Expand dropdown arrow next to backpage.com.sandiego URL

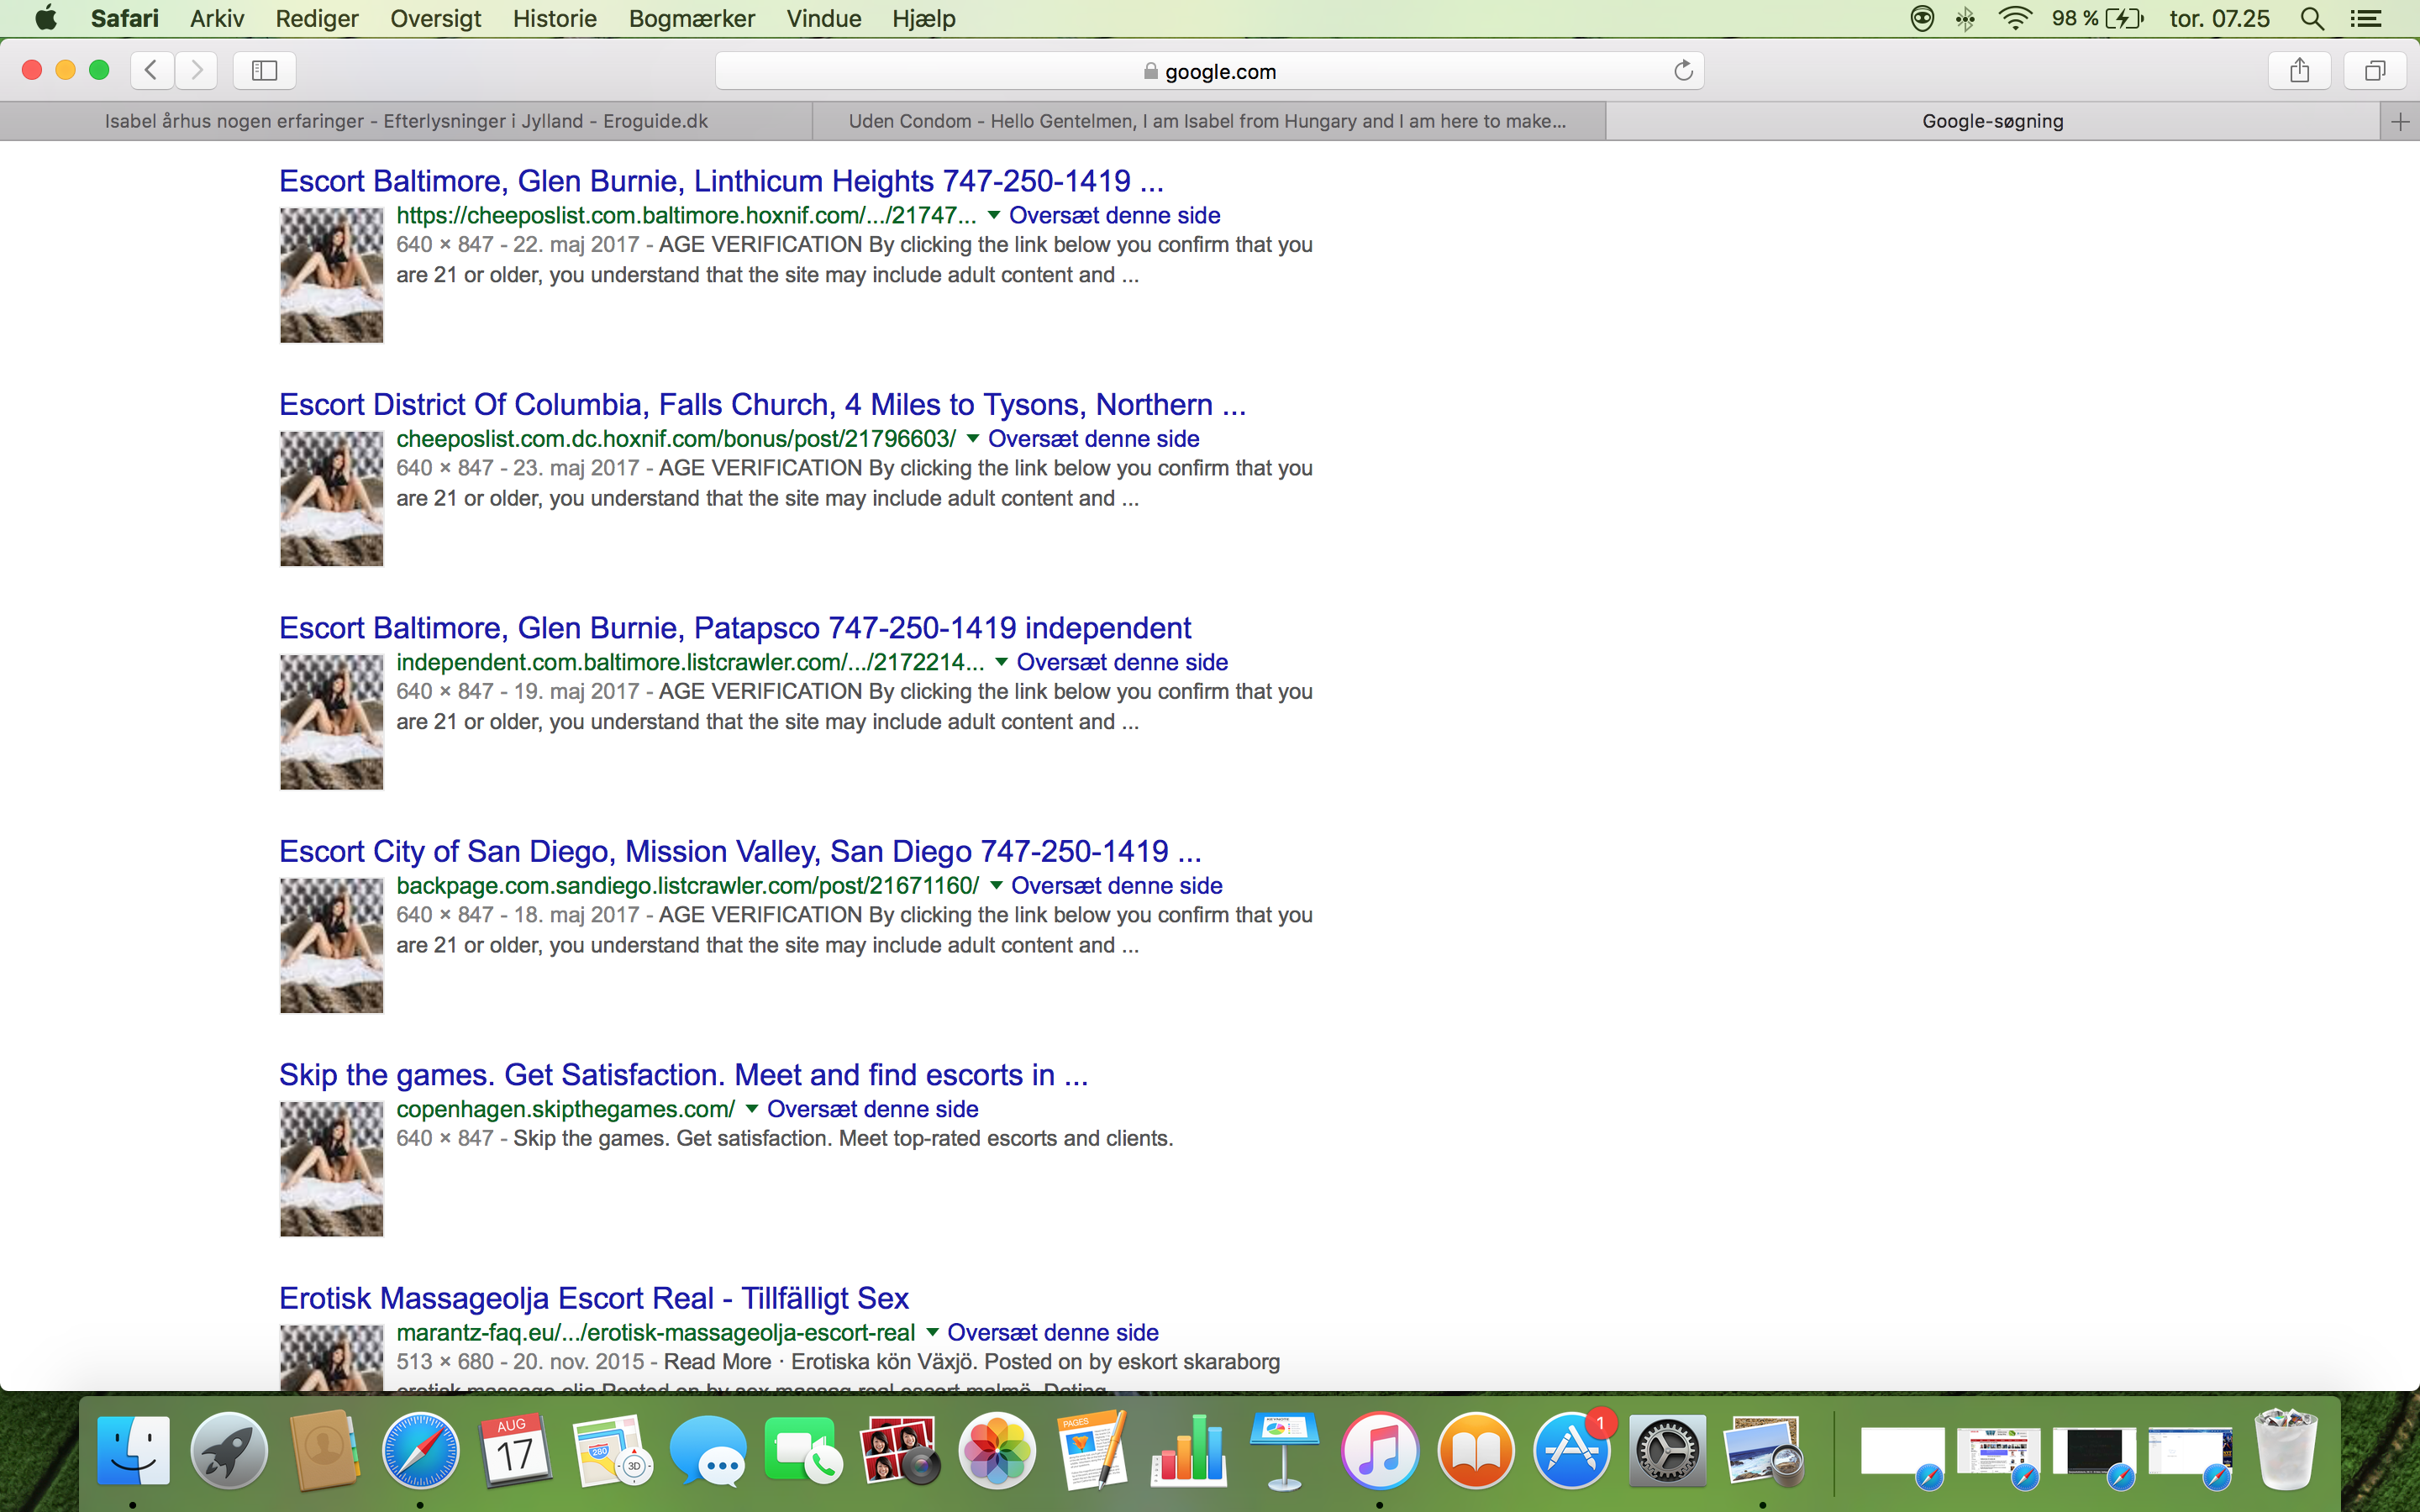coord(995,885)
